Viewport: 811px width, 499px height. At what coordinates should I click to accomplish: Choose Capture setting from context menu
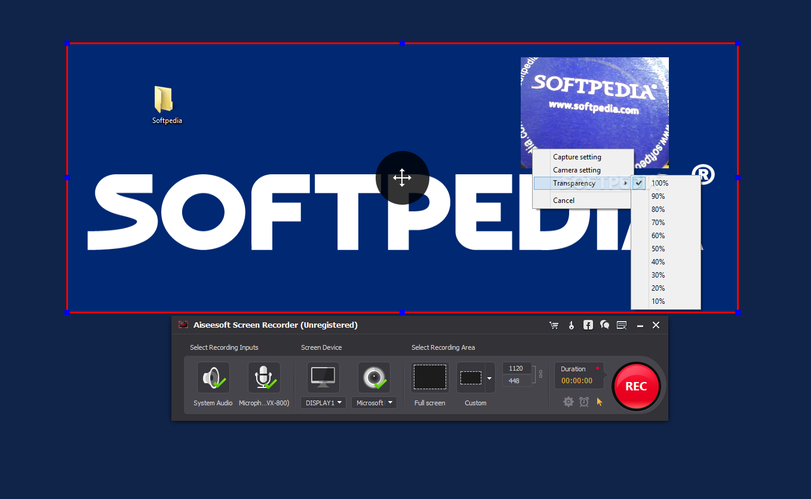[x=583, y=157]
